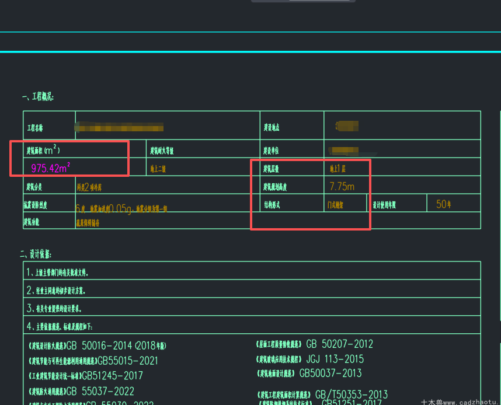Click the 7.75m building height value
501x405 pixels.
tap(342, 187)
